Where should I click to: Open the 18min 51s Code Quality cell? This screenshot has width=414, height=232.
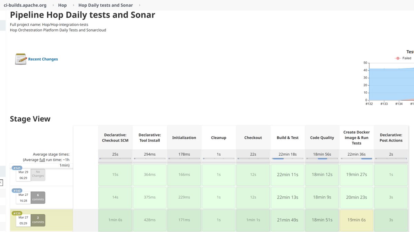(x=322, y=220)
